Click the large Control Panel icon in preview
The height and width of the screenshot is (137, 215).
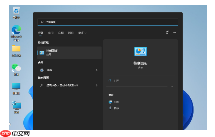click(140, 52)
